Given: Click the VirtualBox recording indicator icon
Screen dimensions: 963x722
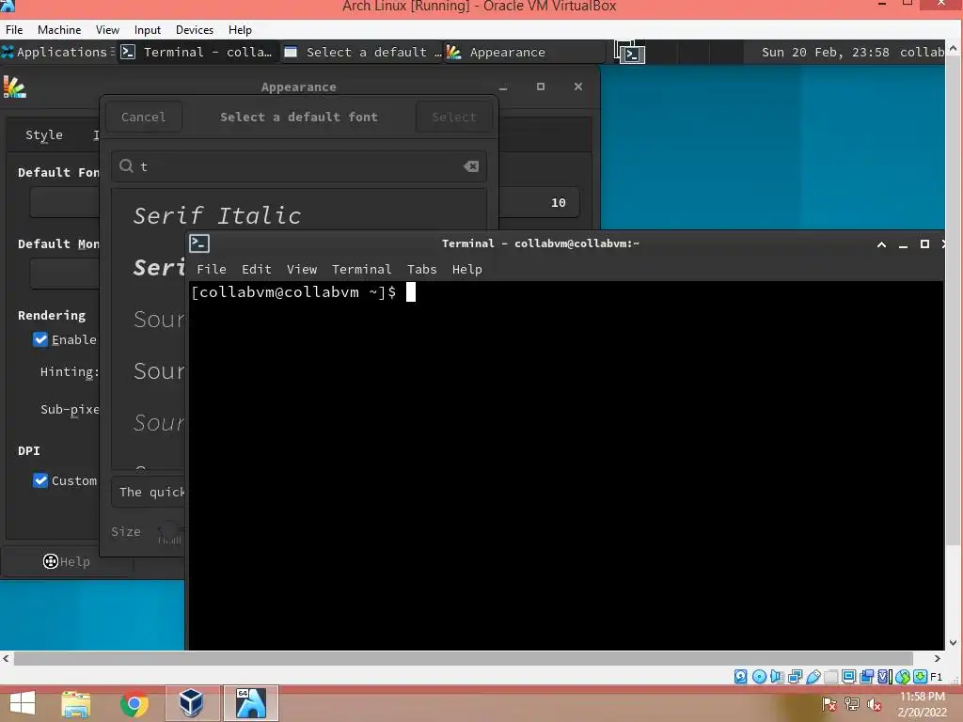Looking at the screenshot, I should pos(866,677).
